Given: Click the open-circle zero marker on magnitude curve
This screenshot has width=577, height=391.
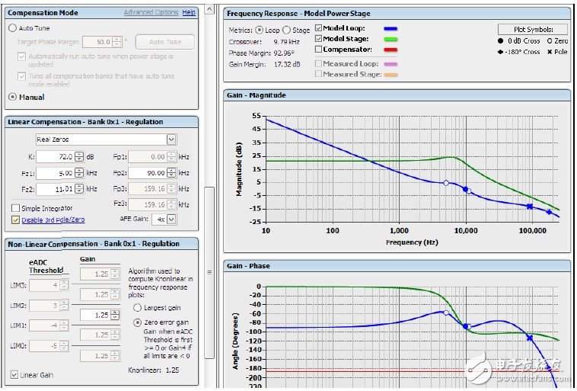Looking at the screenshot, I should pyautogui.click(x=446, y=183).
